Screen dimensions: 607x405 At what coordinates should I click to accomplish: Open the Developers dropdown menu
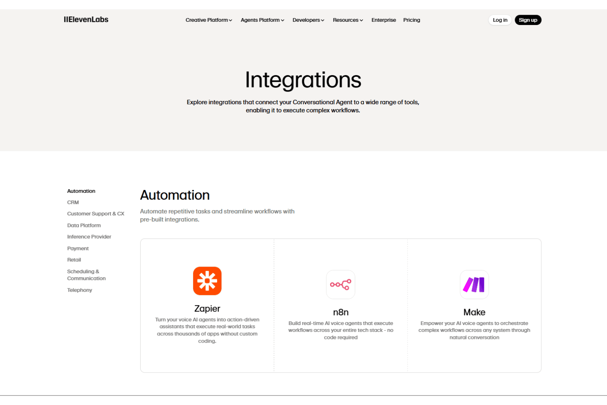point(308,20)
